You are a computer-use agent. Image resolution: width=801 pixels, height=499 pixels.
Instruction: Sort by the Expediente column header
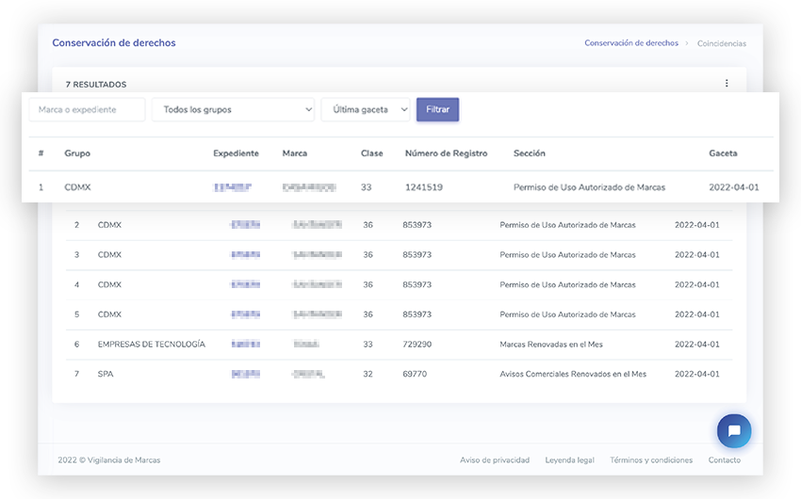tap(236, 153)
